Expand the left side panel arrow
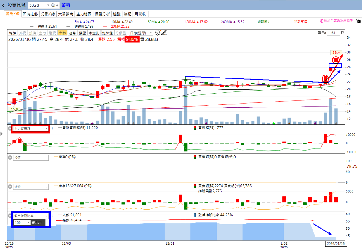 pyautogui.click(x=1, y=134)
